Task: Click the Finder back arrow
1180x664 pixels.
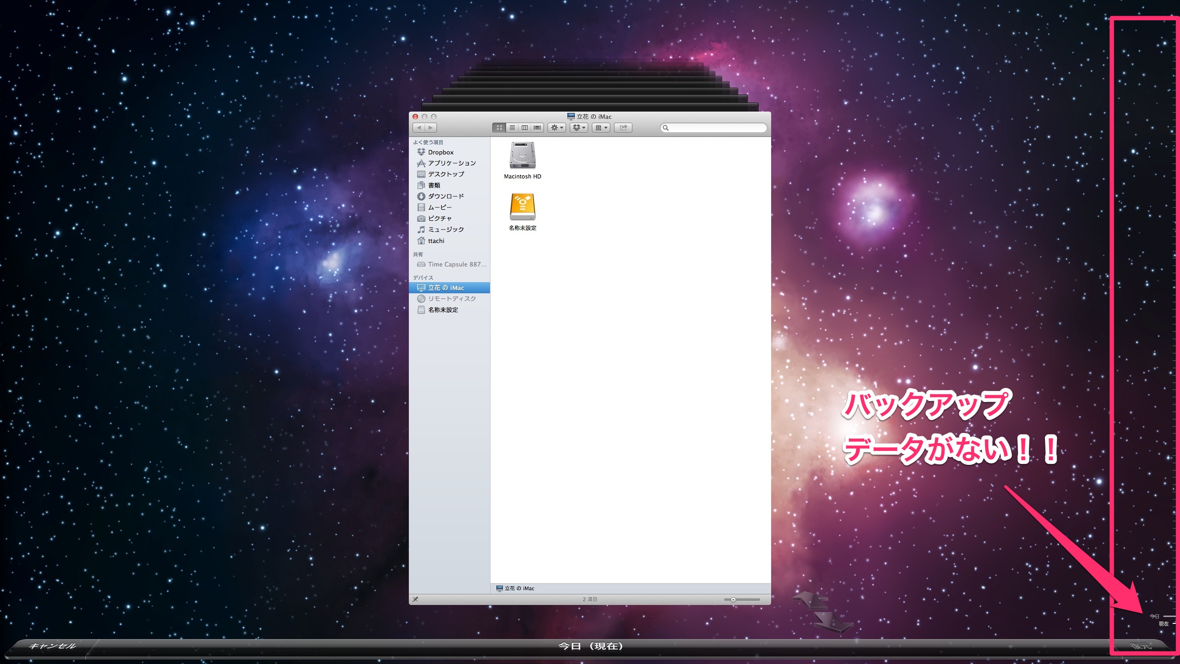Action: (419, 128)
